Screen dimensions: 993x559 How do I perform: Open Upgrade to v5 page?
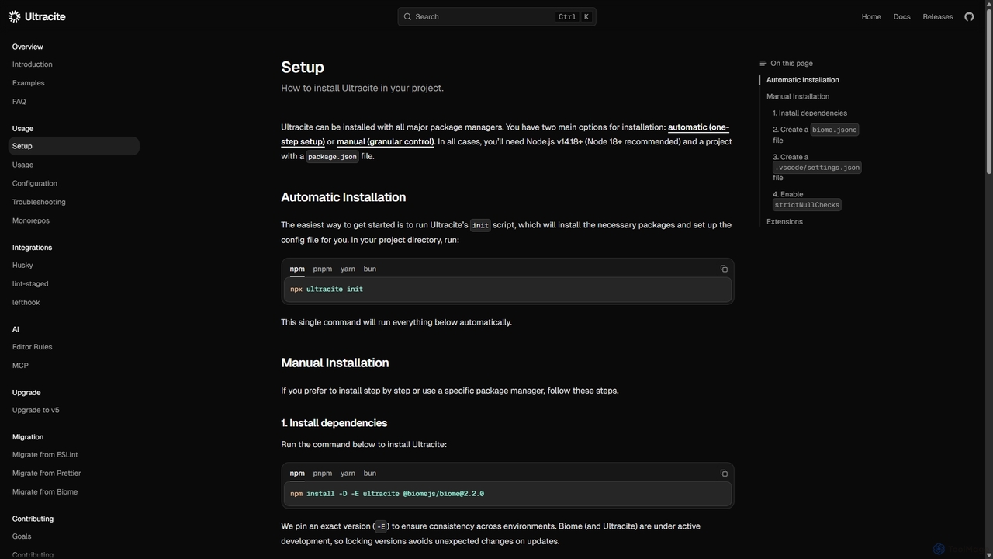pos(36,410)
